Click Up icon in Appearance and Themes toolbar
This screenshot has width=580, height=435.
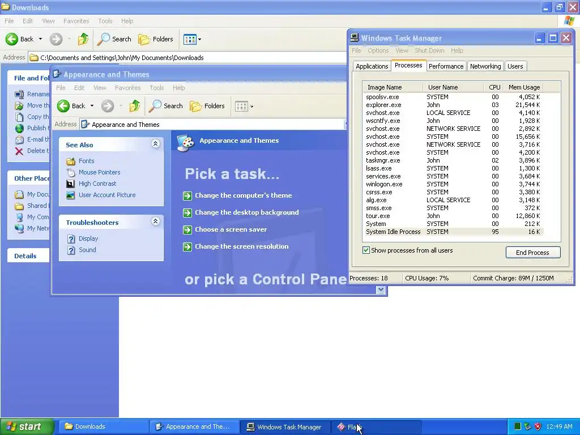(x=135, y=106)
